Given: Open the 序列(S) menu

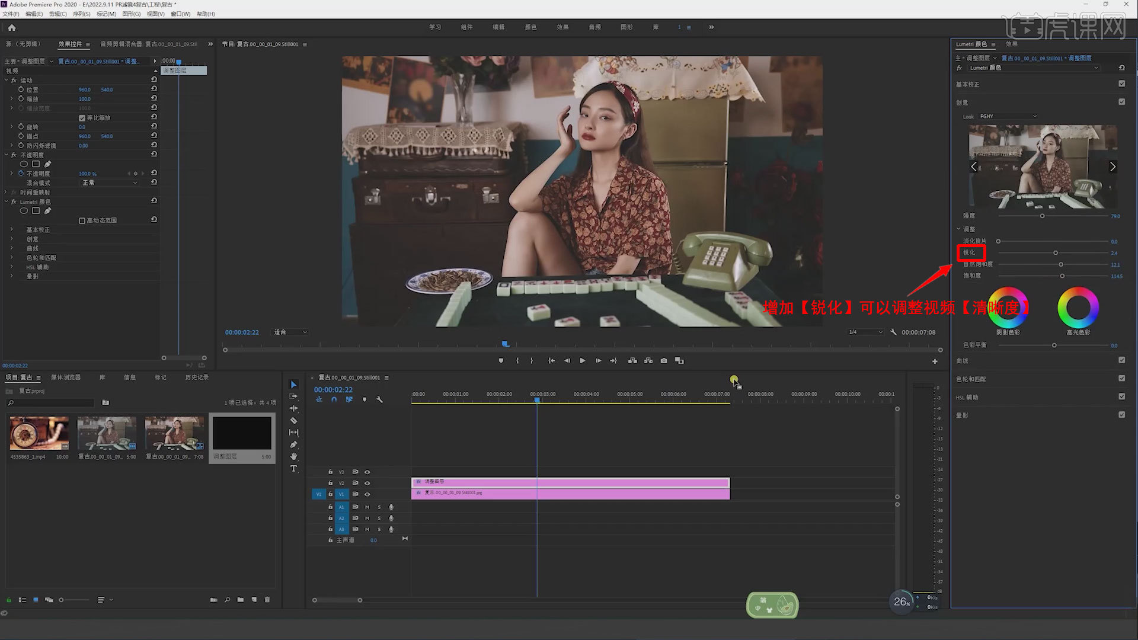Looking at the screenshot, I should tap(82, 14).
